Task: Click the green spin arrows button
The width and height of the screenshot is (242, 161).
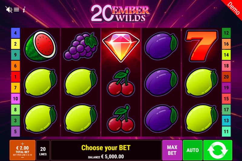Action: pyautogui.click(x=217, y=150)
